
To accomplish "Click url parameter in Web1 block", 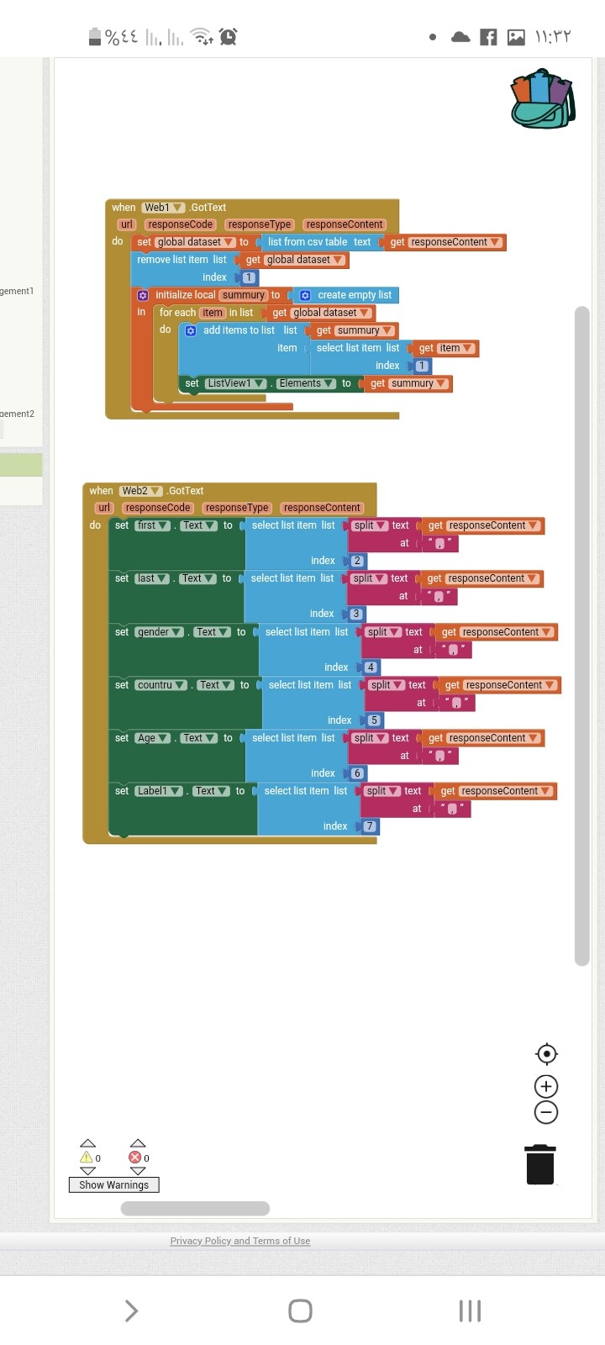I will pyautogui.click(x=127, y=224).
